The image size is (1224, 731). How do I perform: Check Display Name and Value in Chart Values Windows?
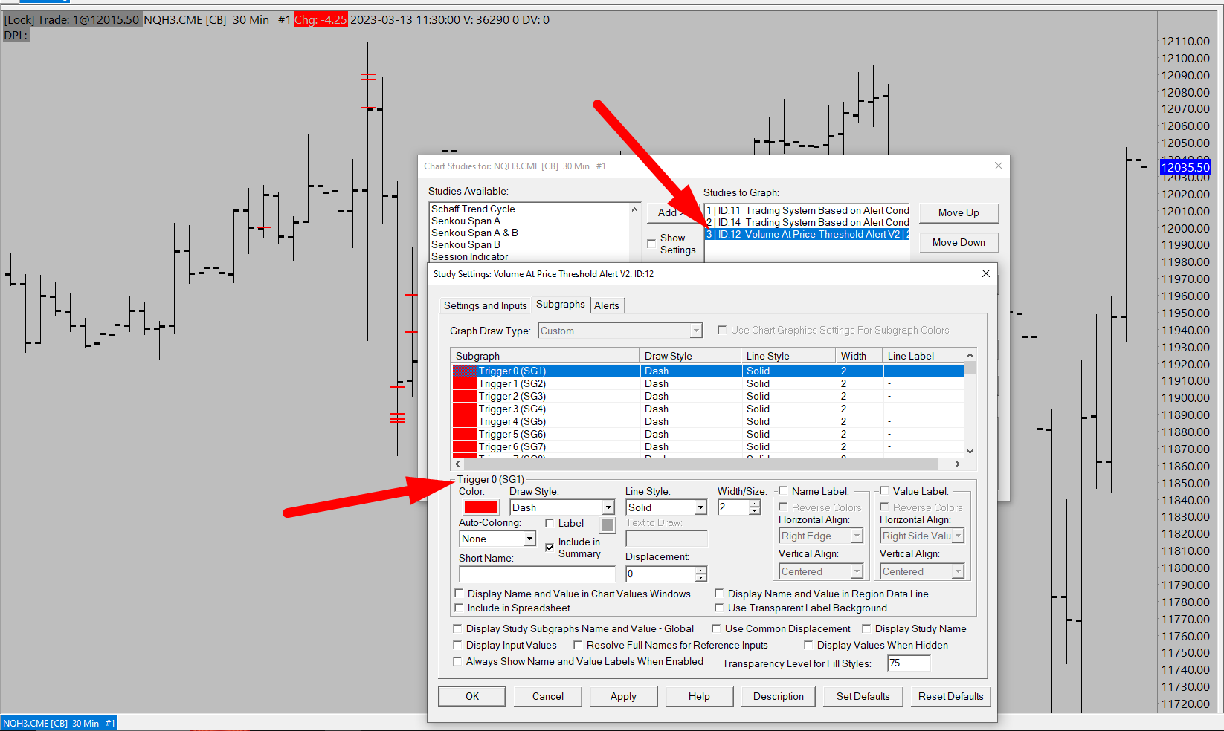(x=459, y=594)
